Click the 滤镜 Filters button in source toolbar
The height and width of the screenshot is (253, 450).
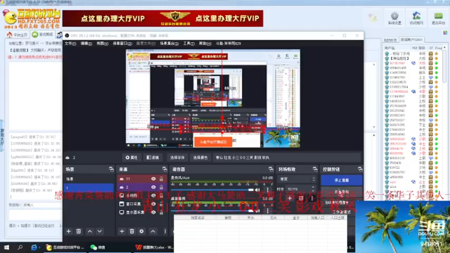pyautogui.click(x=152, y=157)
